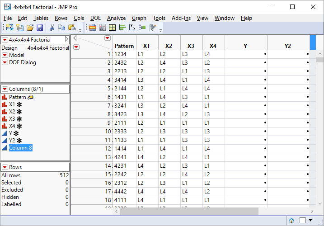Image resolution: width=324 pixels, height=226 pixels.
Task: Open the Columns (8/1) red triangle menu
Action: (x=5, y=89)
